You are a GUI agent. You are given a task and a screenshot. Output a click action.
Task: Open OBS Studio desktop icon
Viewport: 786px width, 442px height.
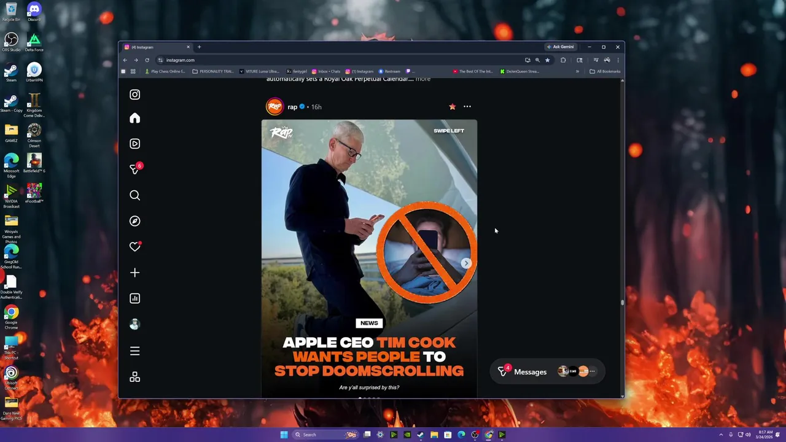11,42
